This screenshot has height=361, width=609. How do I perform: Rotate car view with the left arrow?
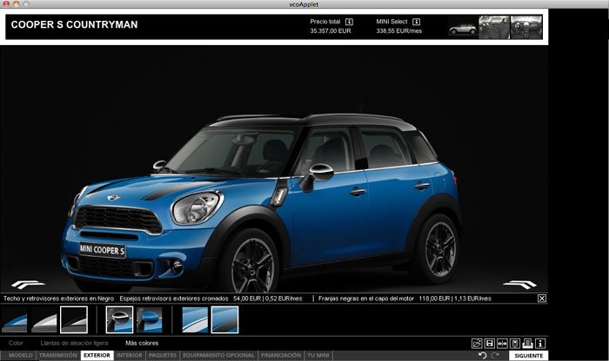point(28,285)
